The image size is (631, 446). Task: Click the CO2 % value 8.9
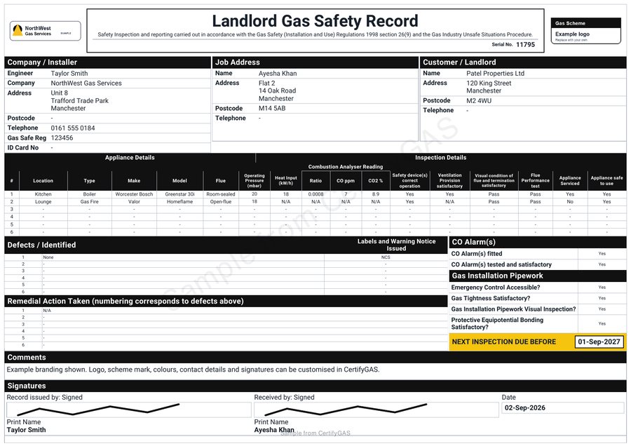tap(376, 194)
